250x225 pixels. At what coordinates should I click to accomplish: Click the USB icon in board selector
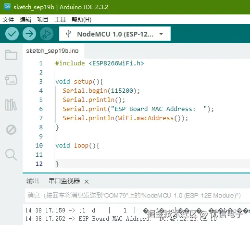coord(68,34)
